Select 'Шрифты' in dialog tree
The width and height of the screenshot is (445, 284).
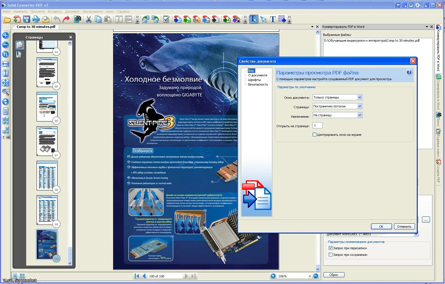click(254, 80)
